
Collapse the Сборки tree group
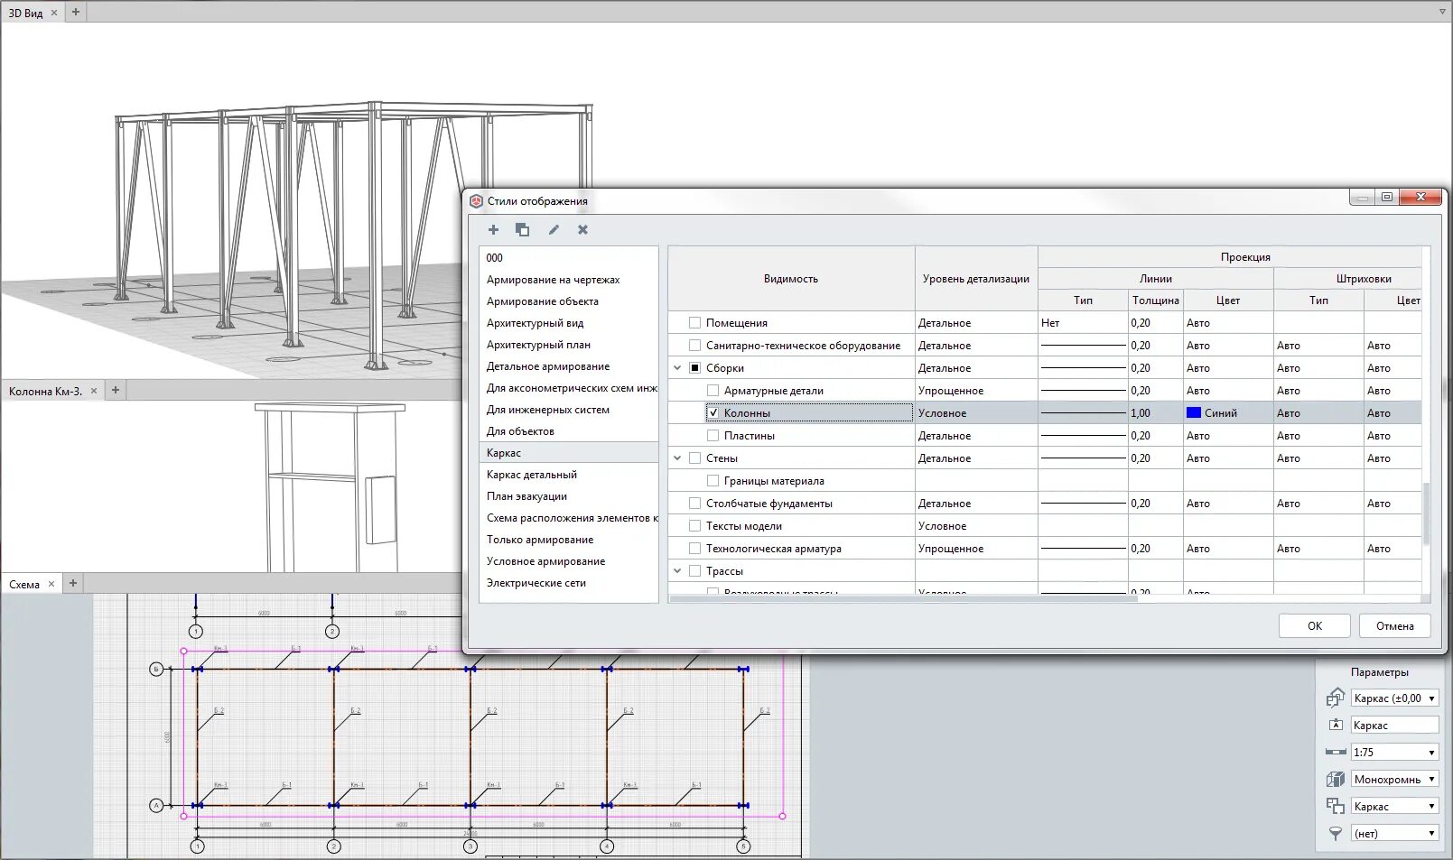coord(677,368)
